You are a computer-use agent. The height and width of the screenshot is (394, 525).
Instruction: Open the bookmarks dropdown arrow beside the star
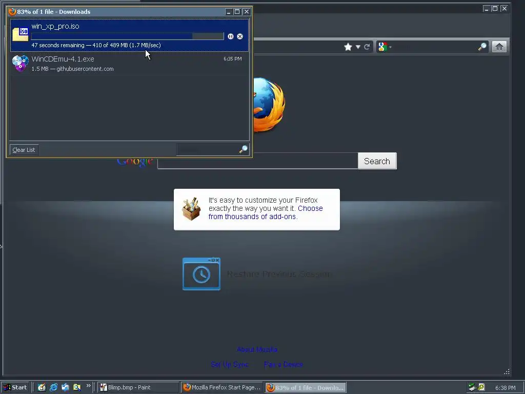[x=358, y=47]
